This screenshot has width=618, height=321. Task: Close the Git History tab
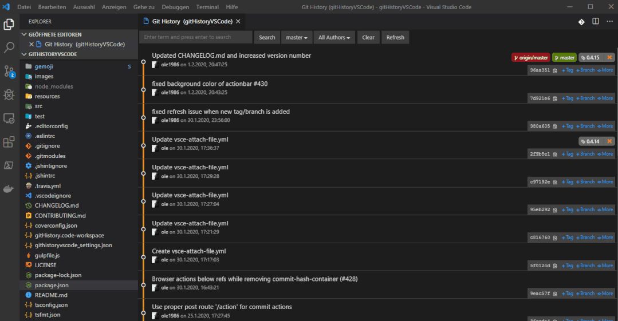click(238, 21)
